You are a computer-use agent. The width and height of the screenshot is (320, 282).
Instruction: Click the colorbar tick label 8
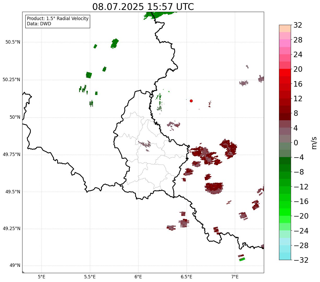pyautogui.click(x=296, y=113)
